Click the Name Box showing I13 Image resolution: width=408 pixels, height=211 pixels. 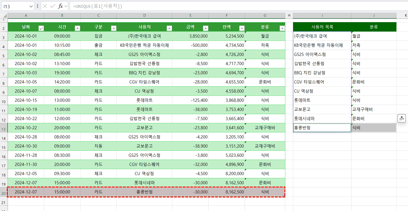click(x=15, y=6)
